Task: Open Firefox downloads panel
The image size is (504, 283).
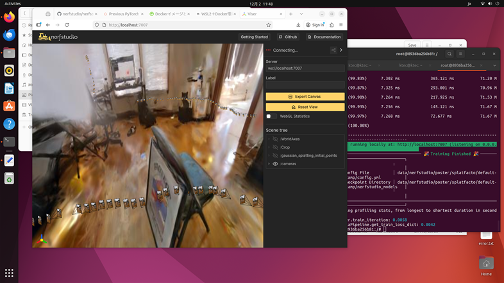Action: [x=298, y=25]
